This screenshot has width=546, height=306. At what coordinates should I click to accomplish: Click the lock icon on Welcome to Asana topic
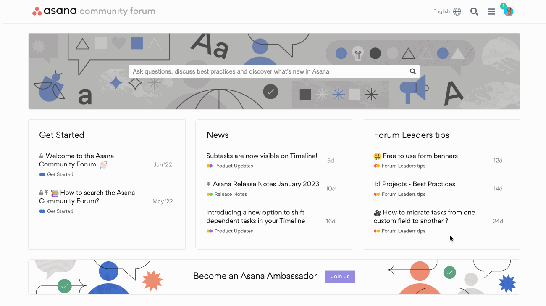click(x=41, y=155)
